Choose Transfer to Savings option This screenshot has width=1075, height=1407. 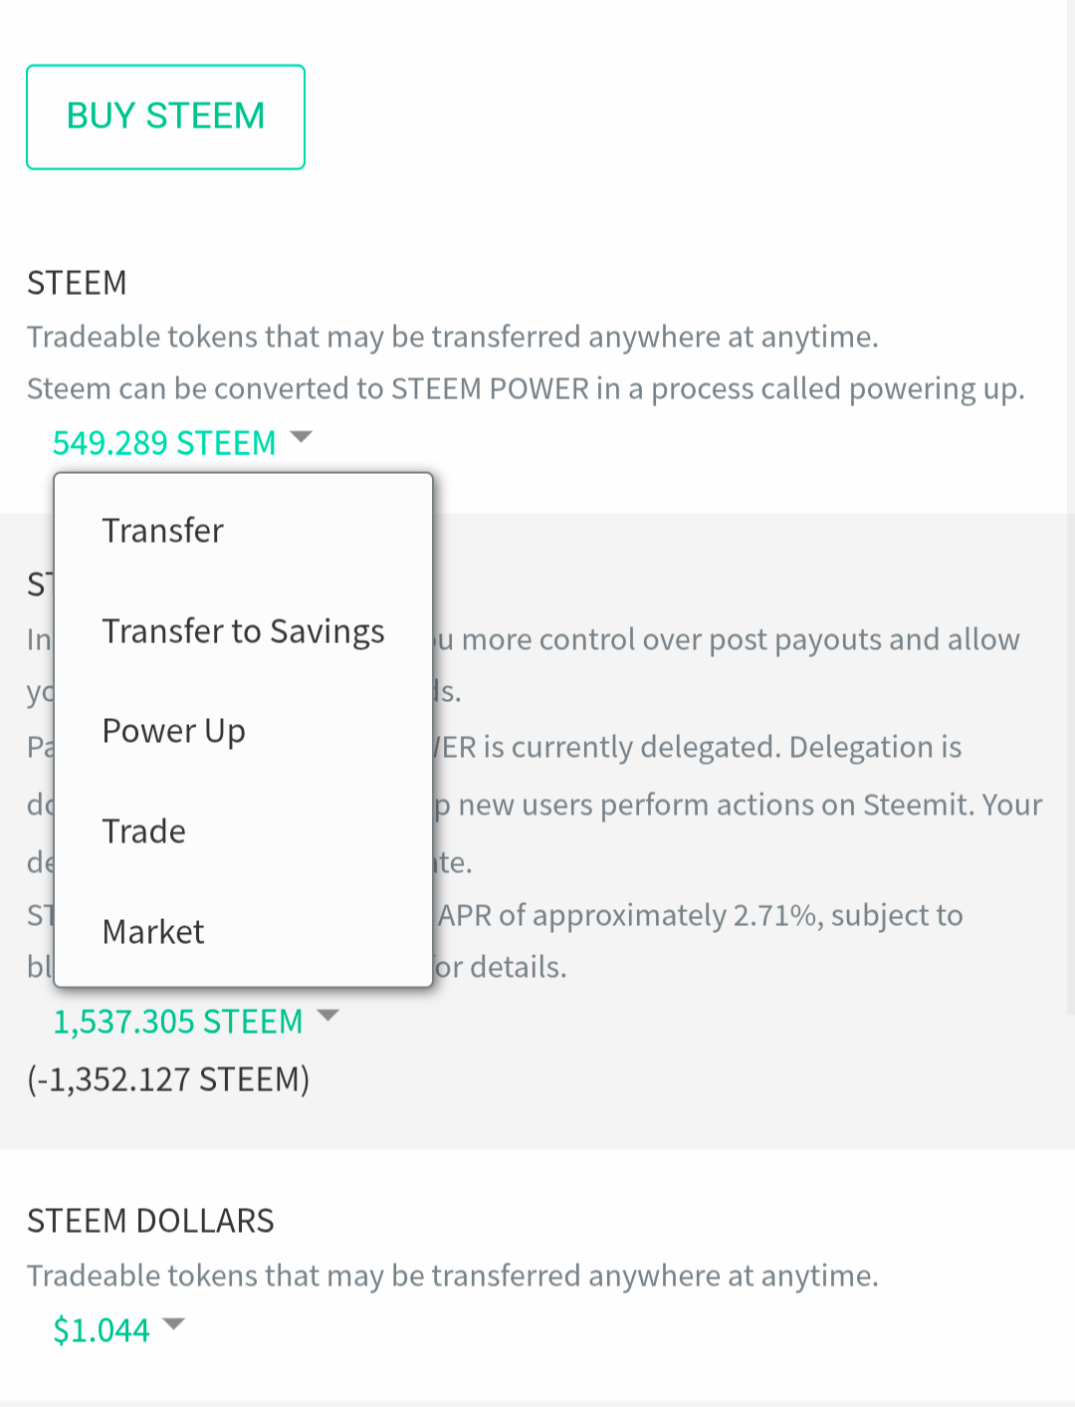point(243,631)
